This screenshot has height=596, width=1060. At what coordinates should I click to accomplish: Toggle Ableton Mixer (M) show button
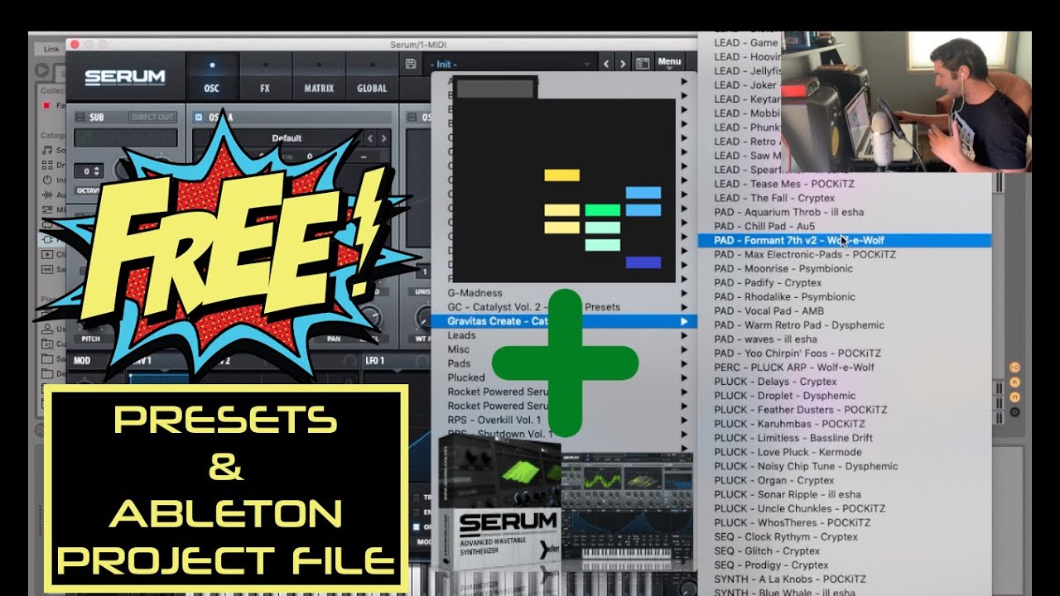pyautogui.click(x=1014, y=397)
